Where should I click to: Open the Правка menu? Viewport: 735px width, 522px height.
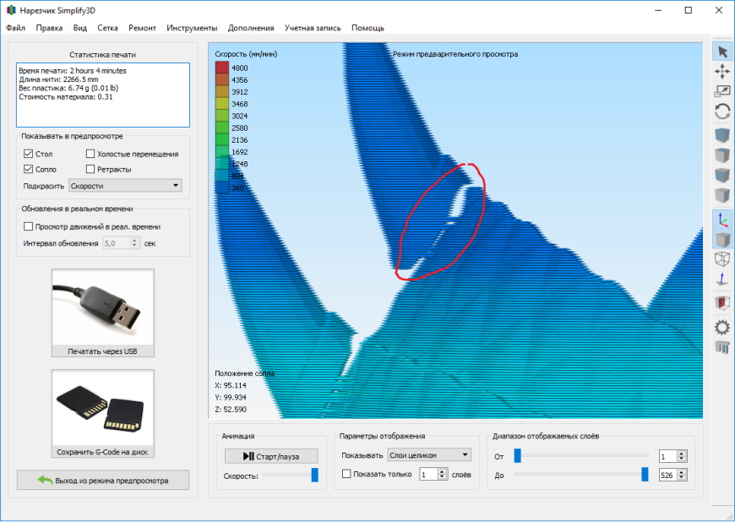click(x=49, y=28)
